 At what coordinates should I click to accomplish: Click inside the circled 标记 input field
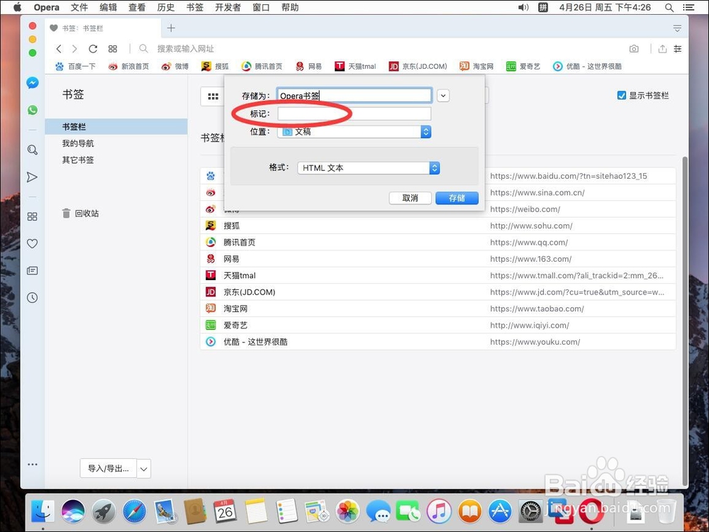(x=354, y=113)
